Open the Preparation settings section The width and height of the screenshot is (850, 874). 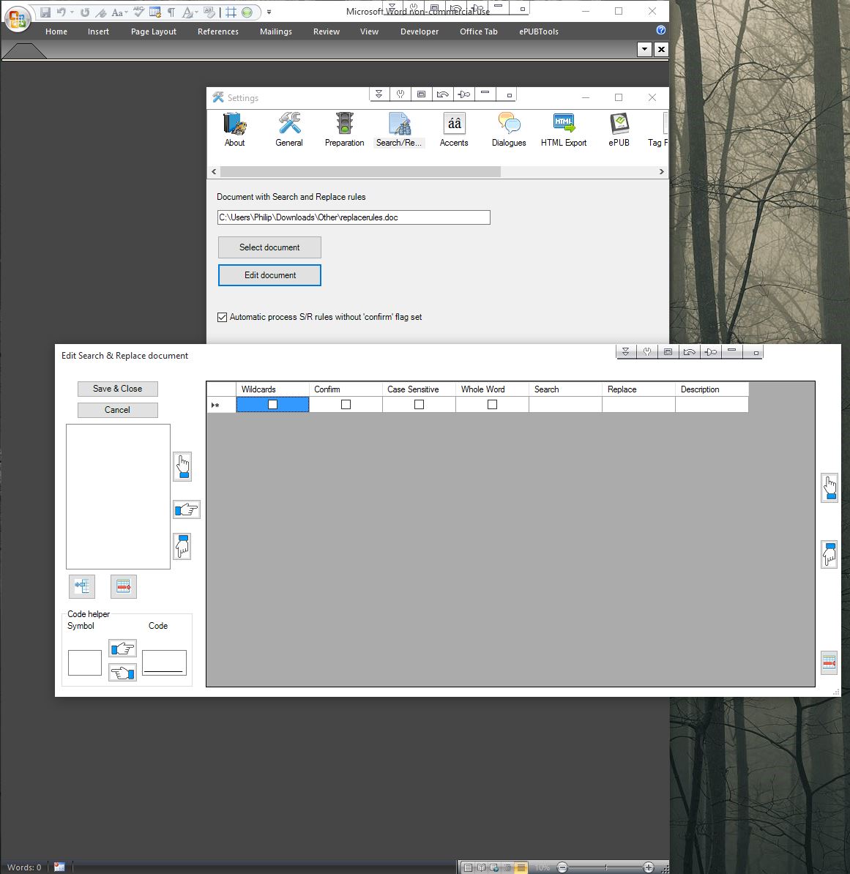coord(344,130)
